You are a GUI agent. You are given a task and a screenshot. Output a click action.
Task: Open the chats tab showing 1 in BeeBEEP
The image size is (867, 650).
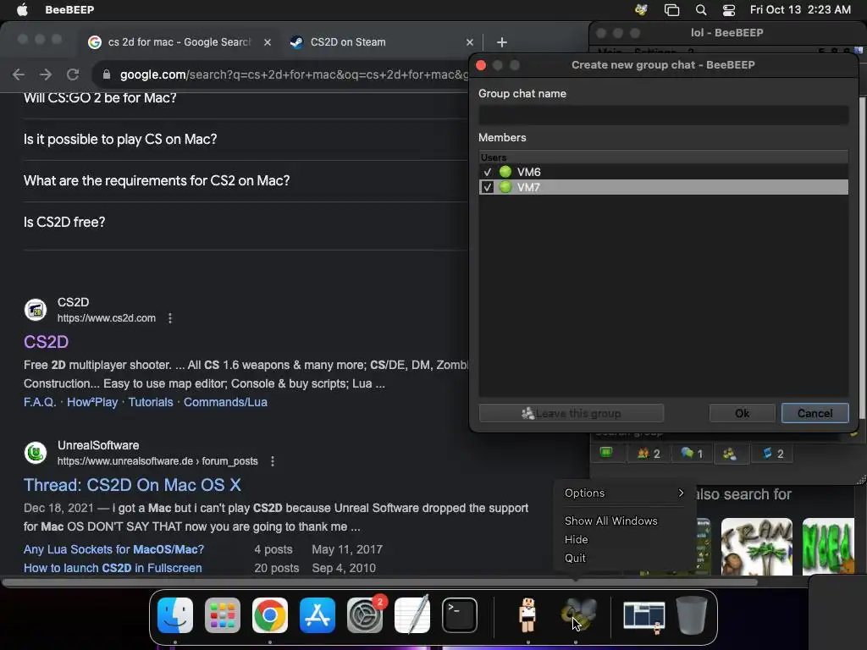[692, 454]
